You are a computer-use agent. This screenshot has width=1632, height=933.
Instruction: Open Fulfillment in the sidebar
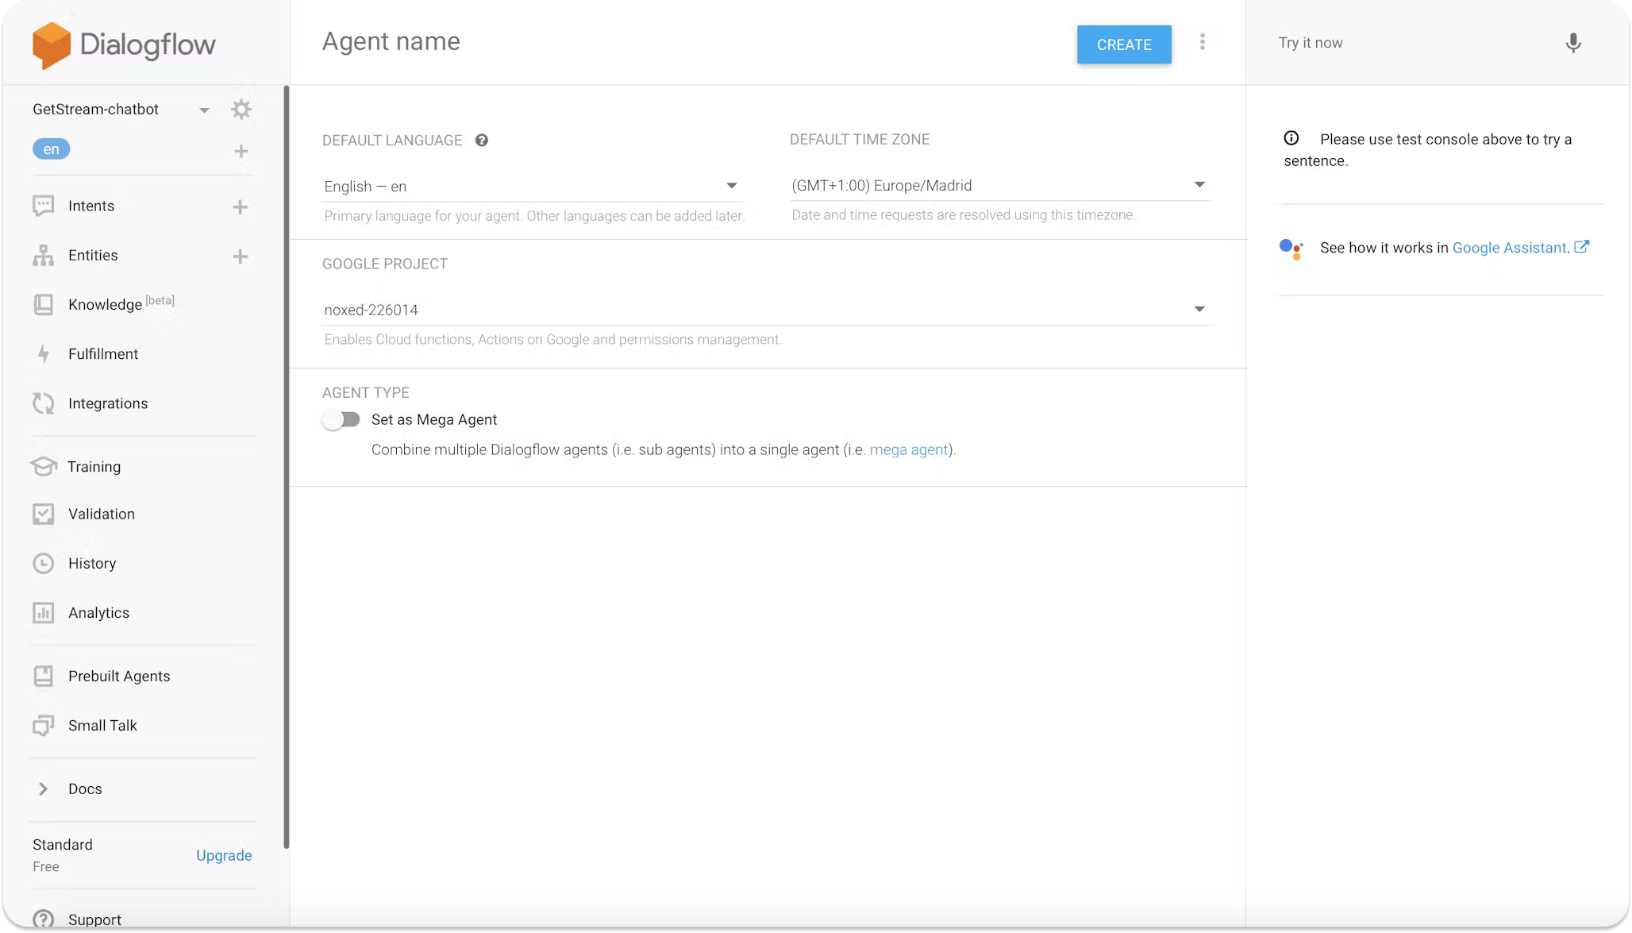(102, 354)
